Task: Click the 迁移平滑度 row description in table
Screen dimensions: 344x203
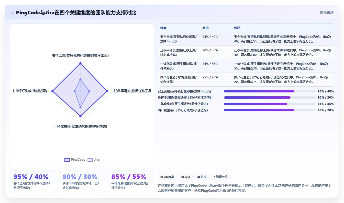Action: 282,52
